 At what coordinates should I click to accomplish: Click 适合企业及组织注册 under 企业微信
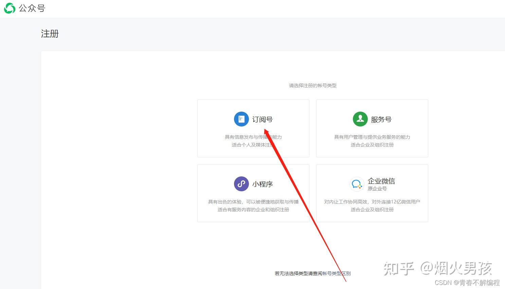pos(372,210)
